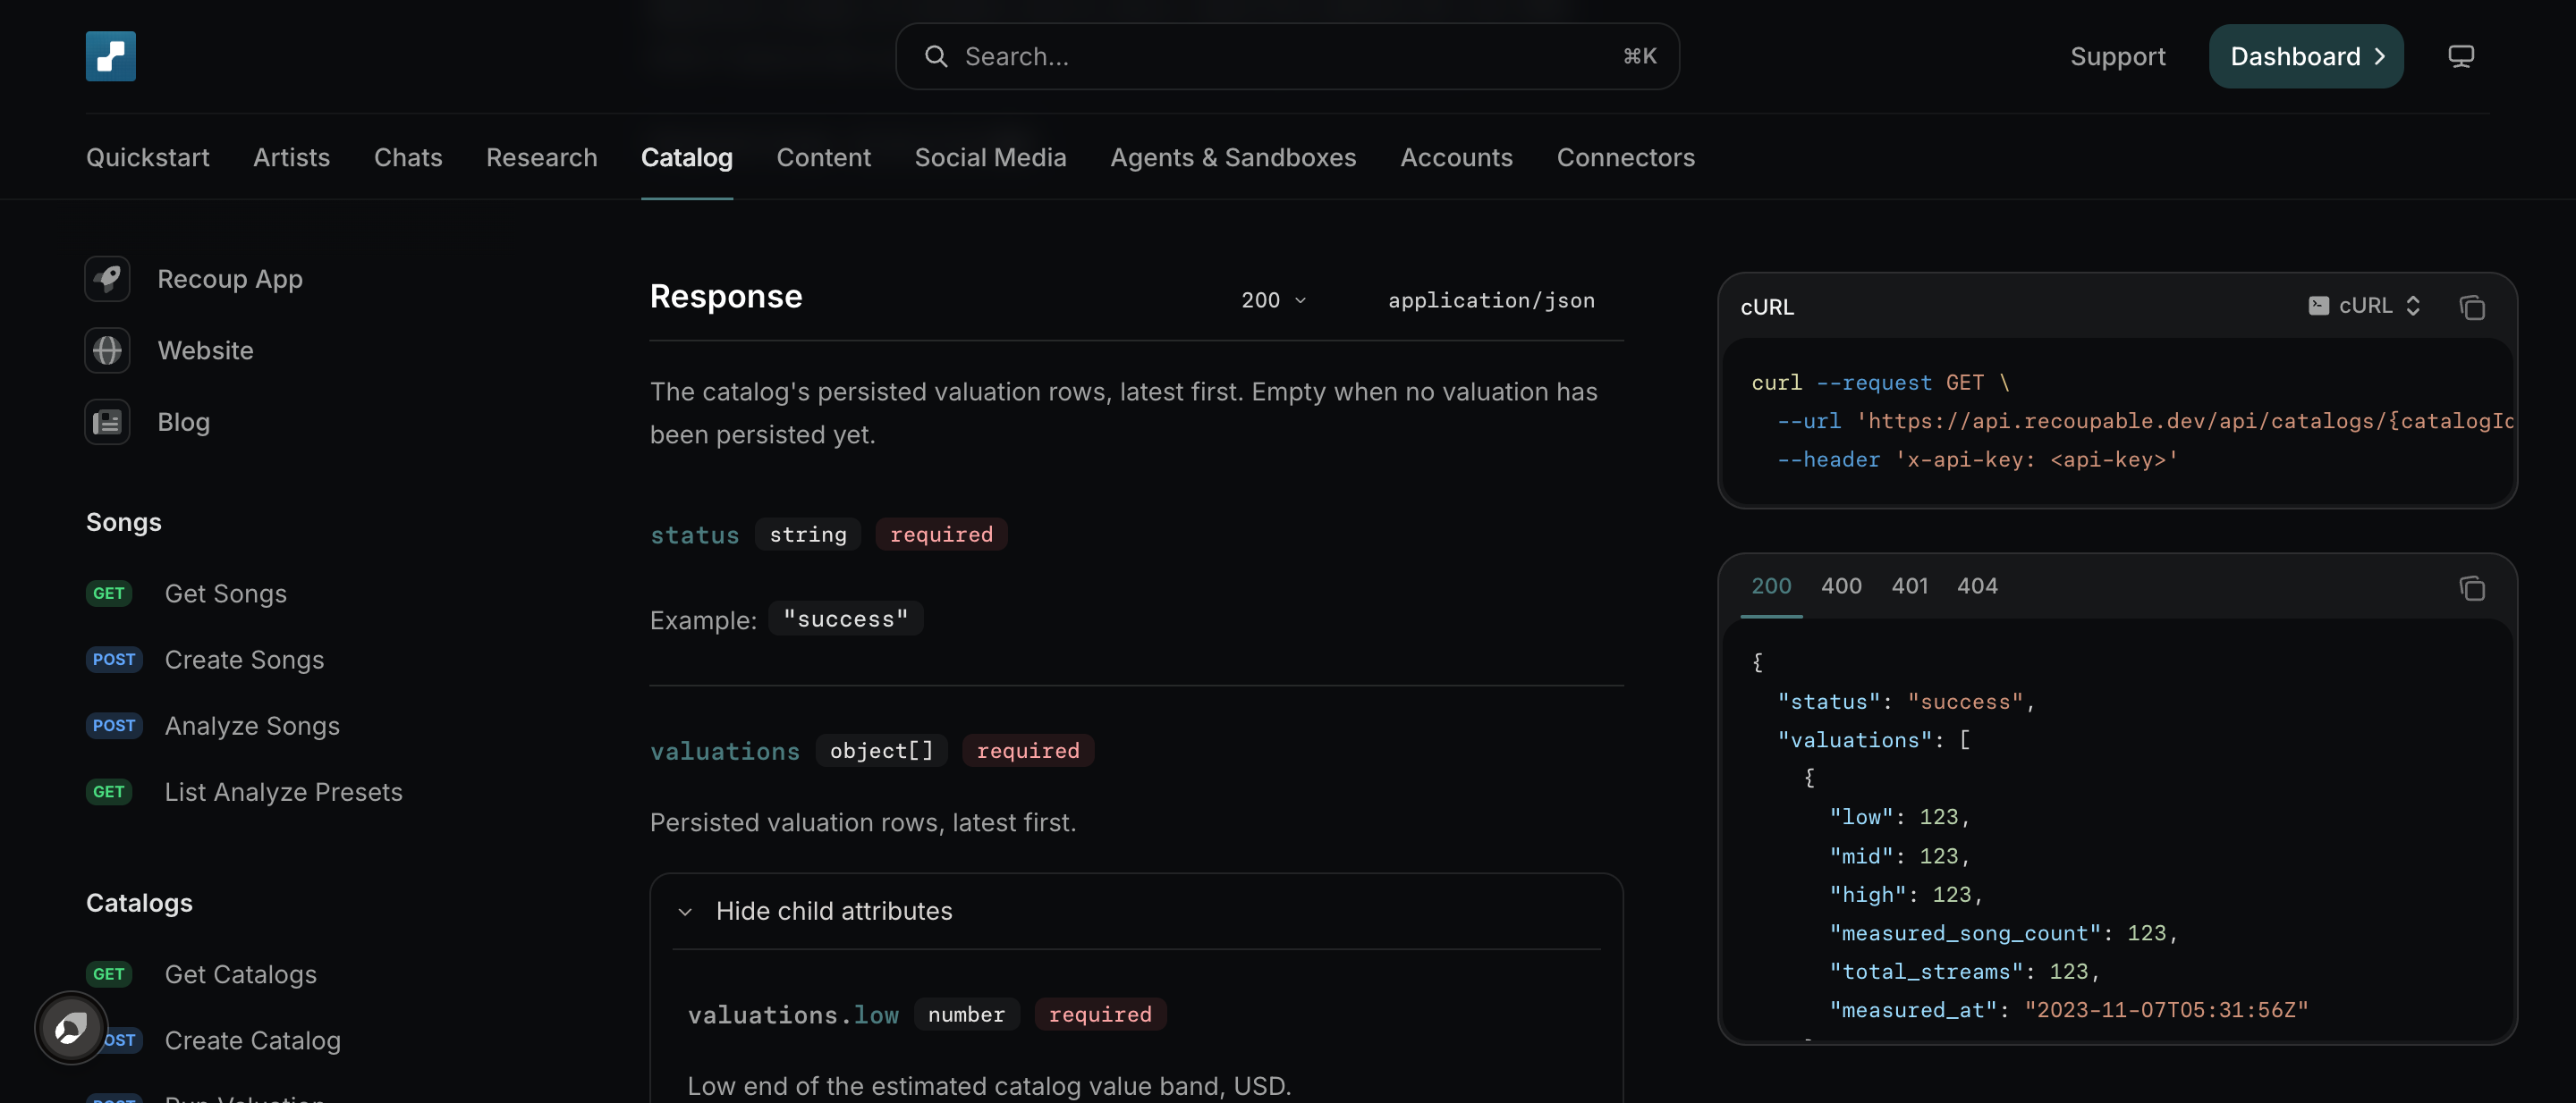This screenshot has width=2576, height=1103.
Task: Open the Support link
Action: point(2118,56)
